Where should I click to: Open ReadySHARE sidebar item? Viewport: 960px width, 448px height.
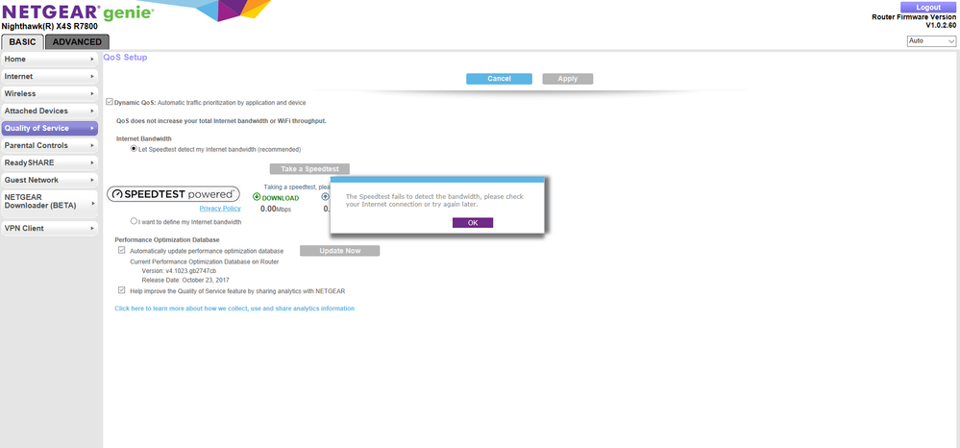pyautogui.click(x=49, y=163)
